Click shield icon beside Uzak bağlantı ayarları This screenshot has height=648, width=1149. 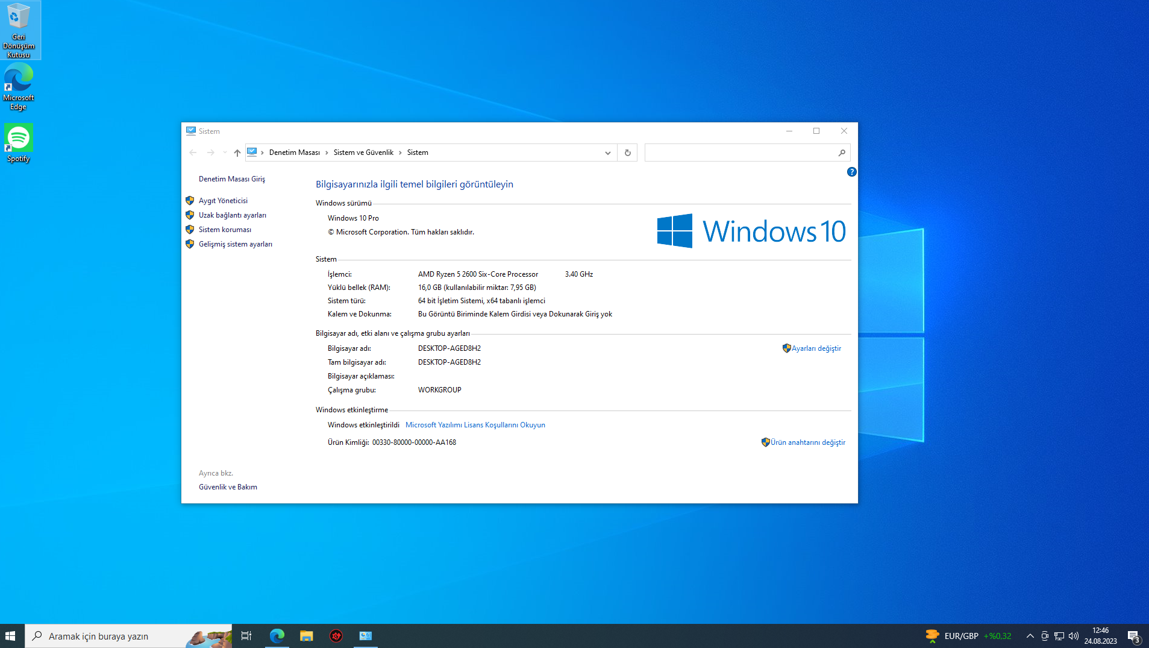click(190, 215)
